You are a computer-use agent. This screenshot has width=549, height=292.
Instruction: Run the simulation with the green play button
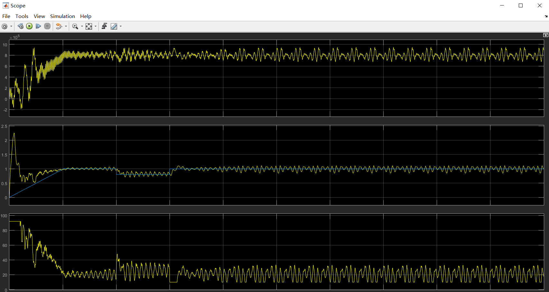click(x=29, y=26)
